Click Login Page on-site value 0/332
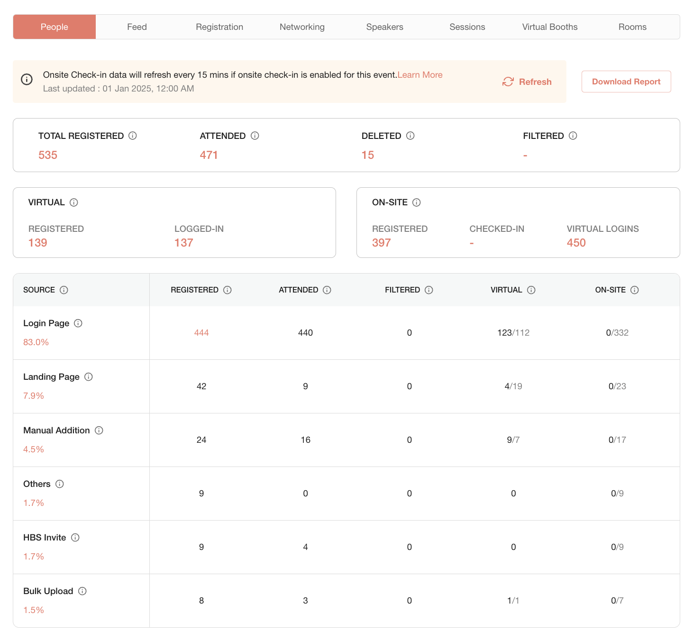Viewport: 693px width, 641px height. pos(617,333)
